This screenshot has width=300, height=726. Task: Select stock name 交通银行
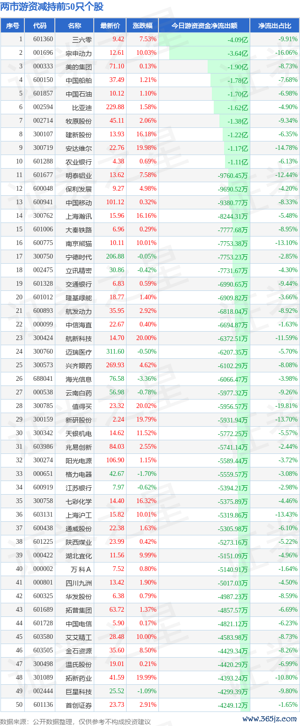pos(79,284)
